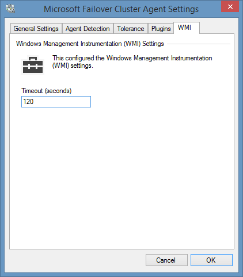This screenshot has width=243, height=277.
Task: Click the 120 value in Timeout box
Action: (x=28, y=102)
